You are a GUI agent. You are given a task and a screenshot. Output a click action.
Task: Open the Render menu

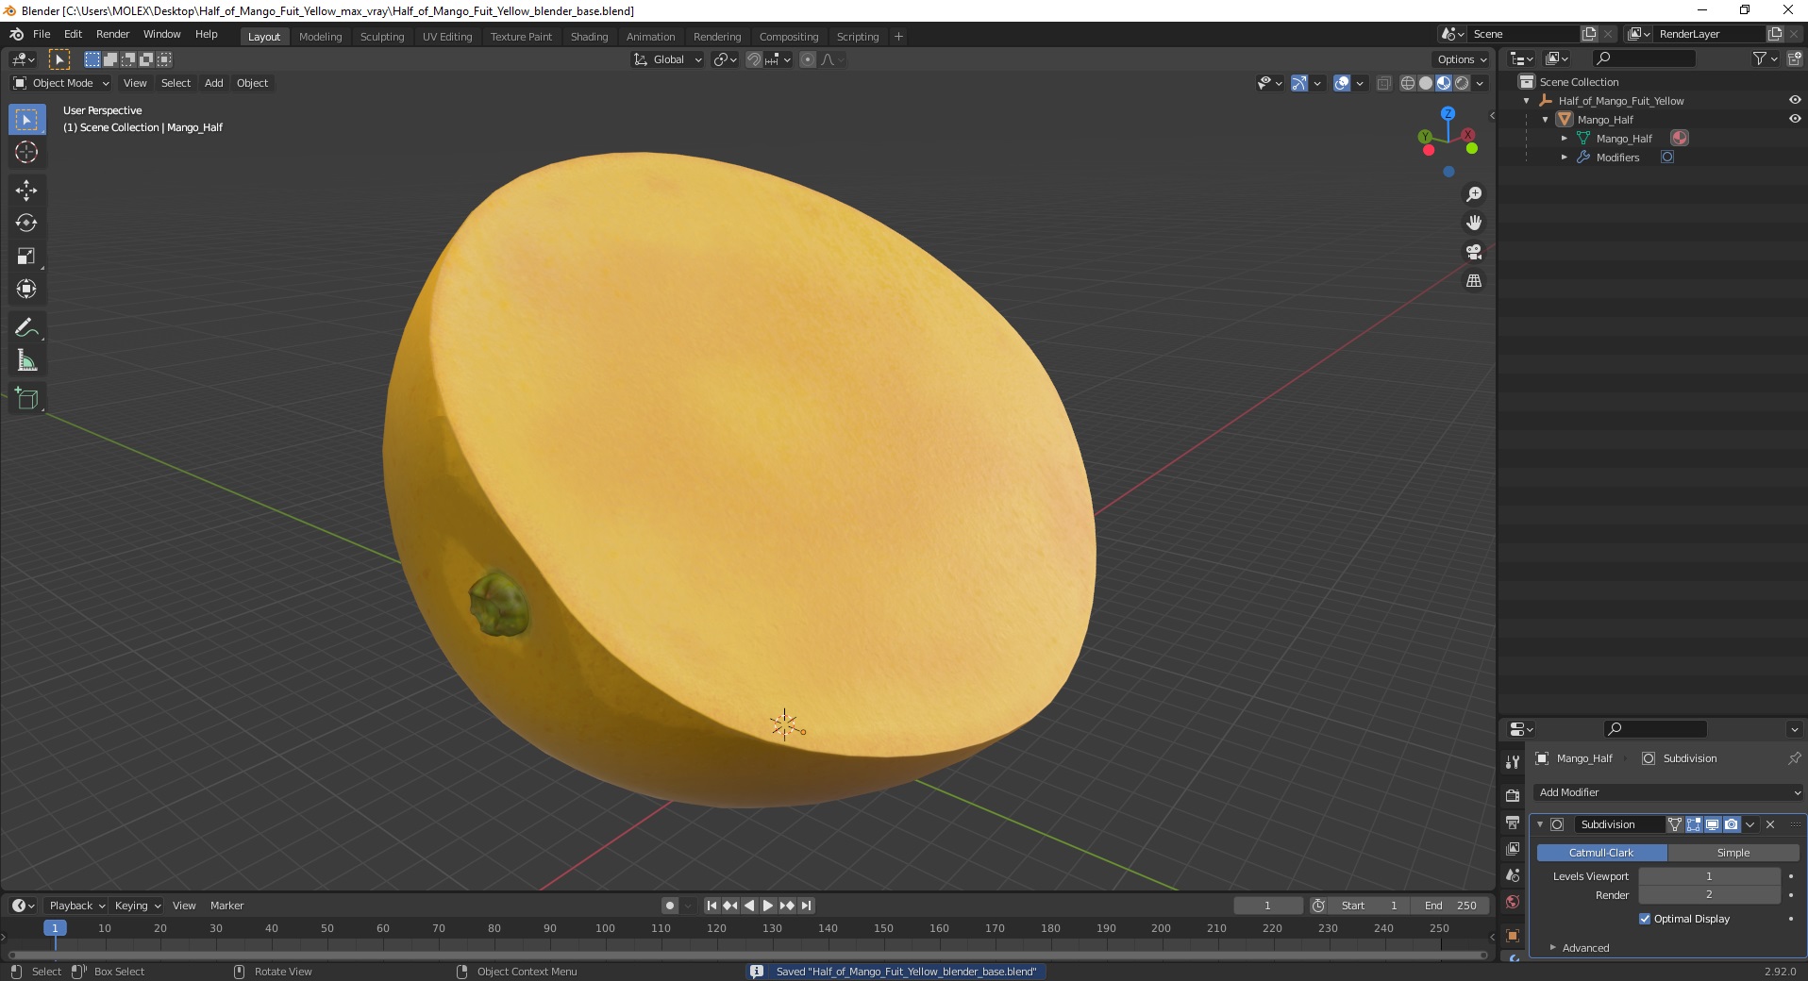click(112, 34)
